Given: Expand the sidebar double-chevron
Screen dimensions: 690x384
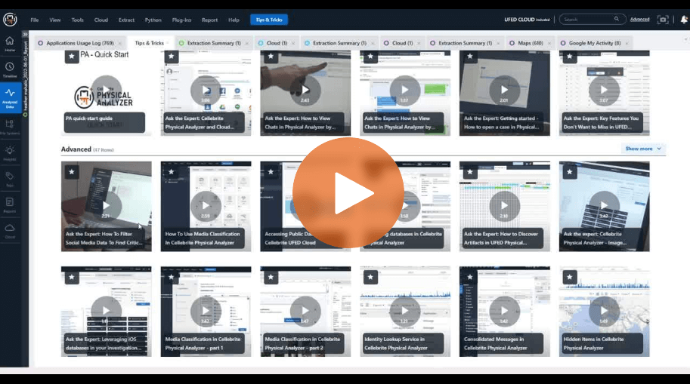Looking at the screenshot, I should 25,34.
